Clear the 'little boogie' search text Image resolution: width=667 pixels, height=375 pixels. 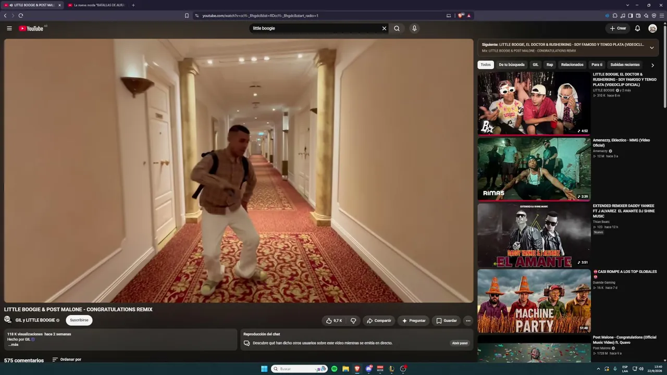(384, 28)
